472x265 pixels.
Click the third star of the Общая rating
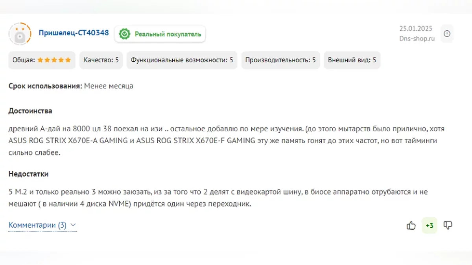[54, 60]
